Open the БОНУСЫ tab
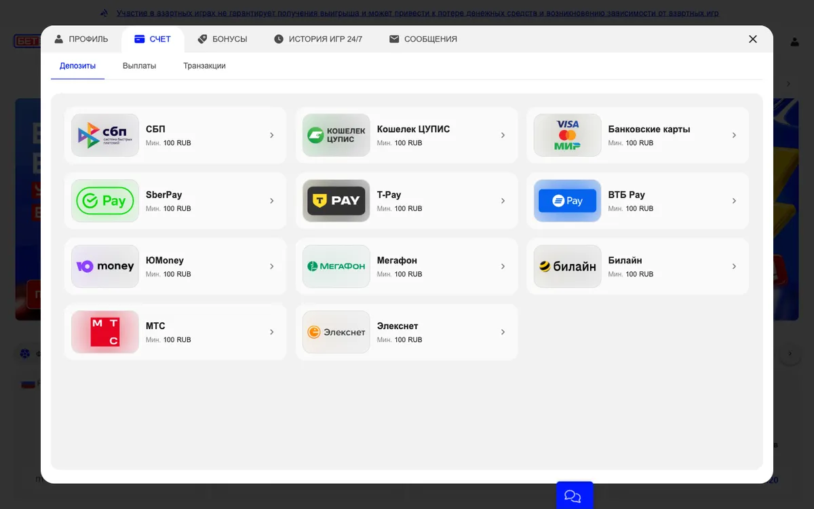The height and width of the screenshot is (509, 814). (x=222, y=39)
